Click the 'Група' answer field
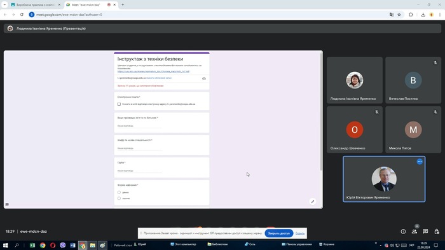This screenshot has height=250, width=445. coord(139,170)
